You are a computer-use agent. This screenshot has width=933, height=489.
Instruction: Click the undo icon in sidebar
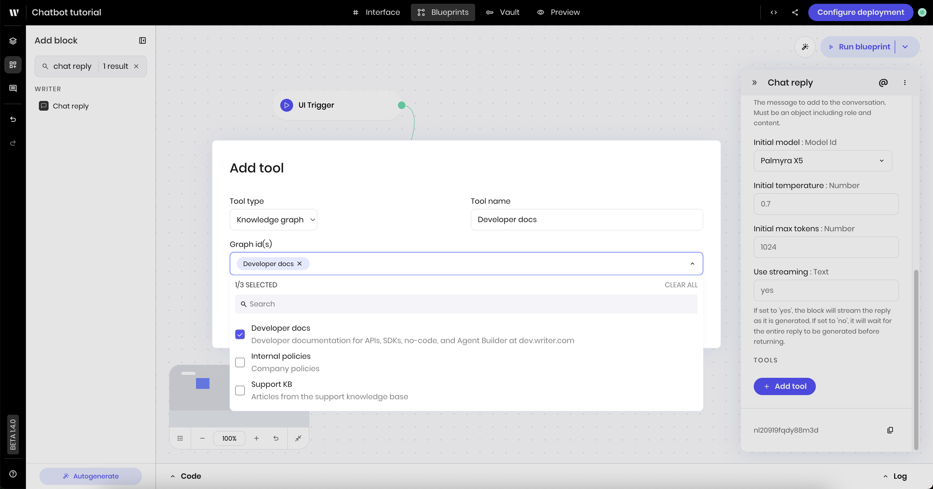13,120
